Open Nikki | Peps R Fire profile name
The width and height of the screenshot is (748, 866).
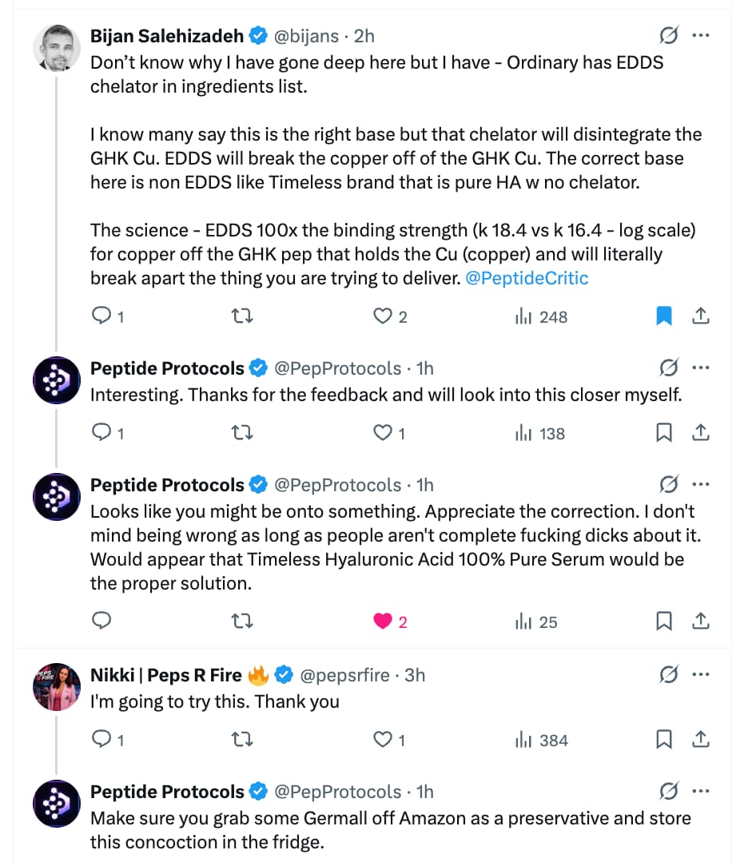pos(165,675)
